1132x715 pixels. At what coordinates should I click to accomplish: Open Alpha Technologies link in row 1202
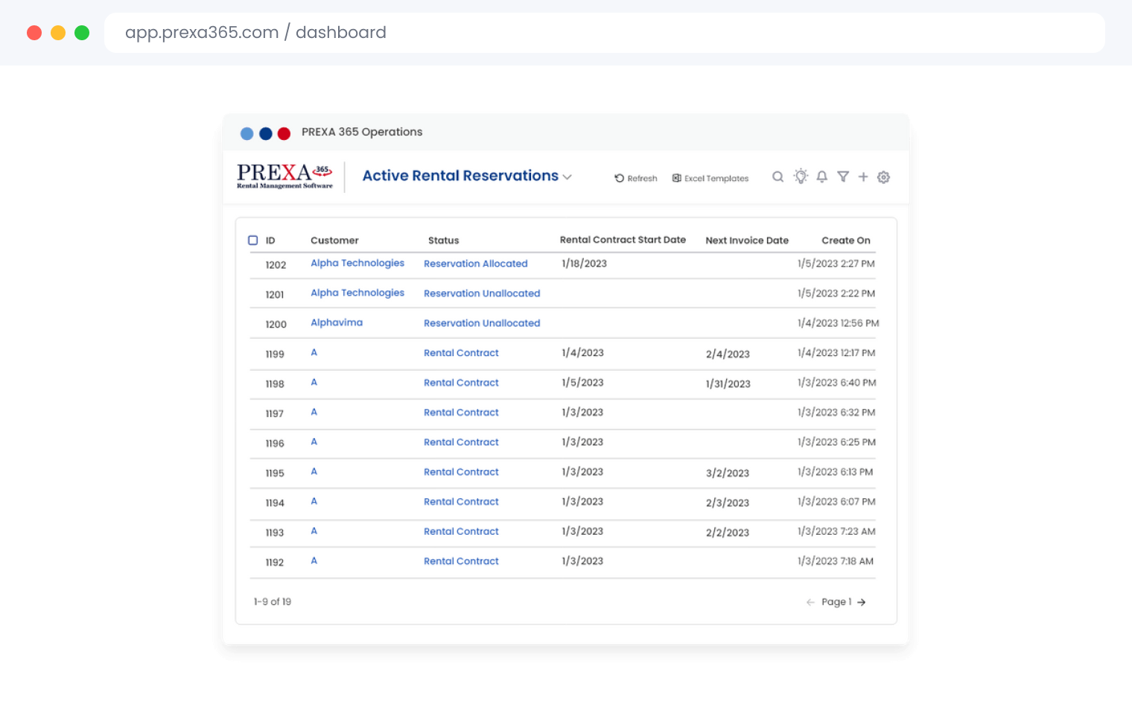pyautogui.click(x=357, y=263)
